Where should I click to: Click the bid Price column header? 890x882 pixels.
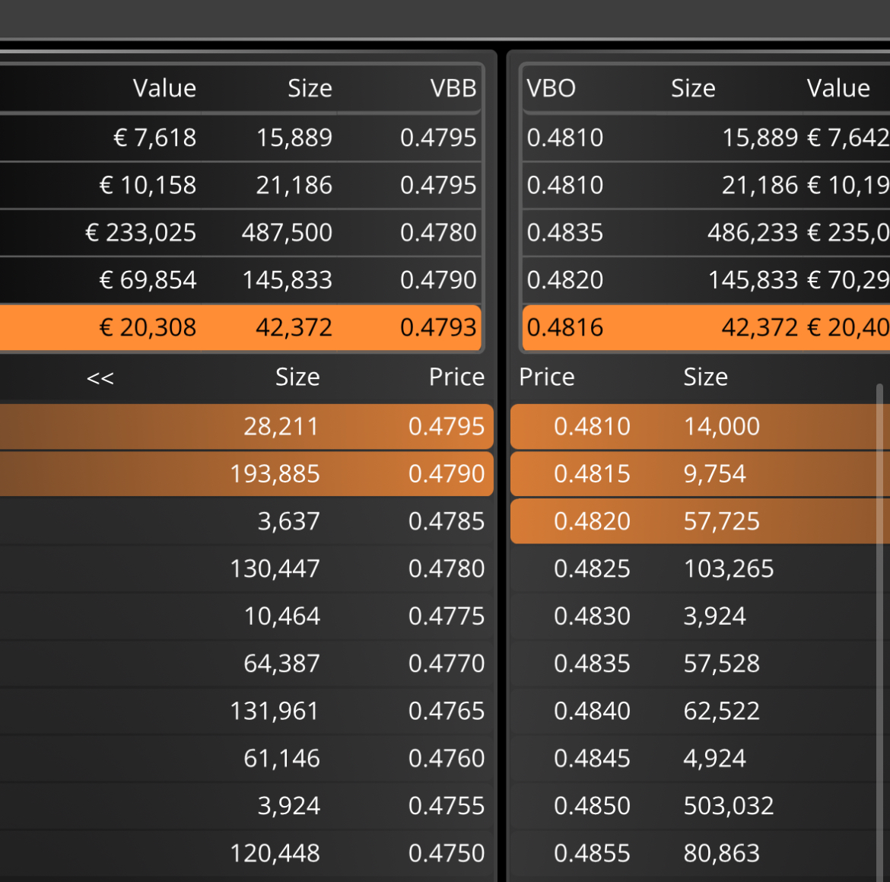456,377
